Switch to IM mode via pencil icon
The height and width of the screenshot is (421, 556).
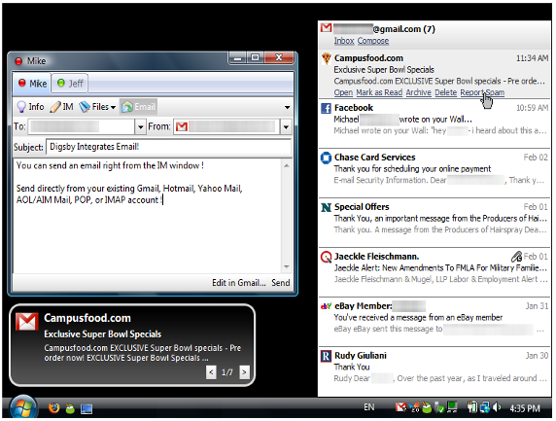pyautogui.click(x=61, y=107)
